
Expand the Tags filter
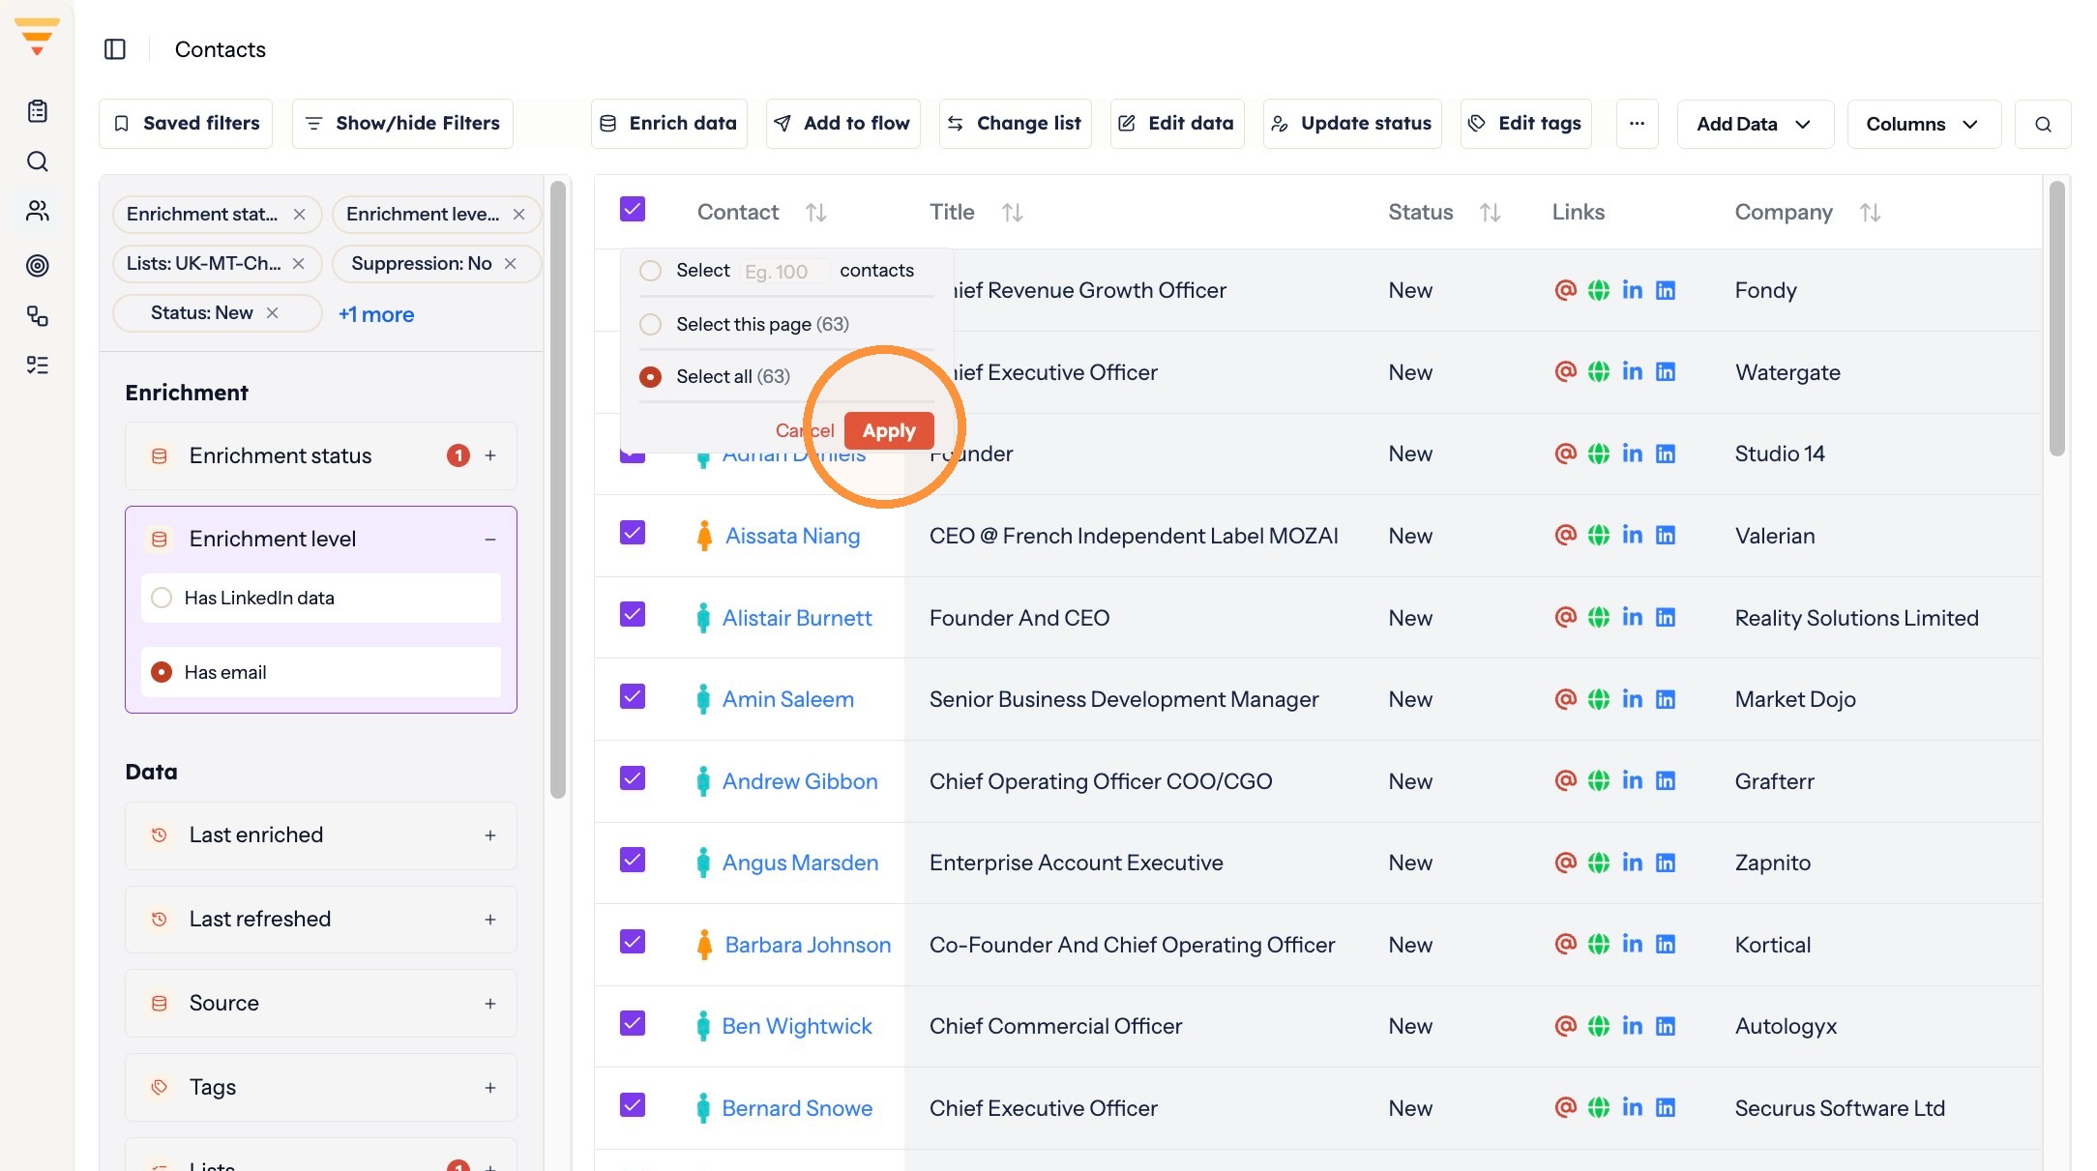(x=490, y=1088)
